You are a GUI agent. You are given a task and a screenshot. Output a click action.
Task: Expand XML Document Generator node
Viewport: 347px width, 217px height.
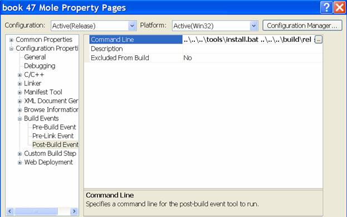pos(19,102)
